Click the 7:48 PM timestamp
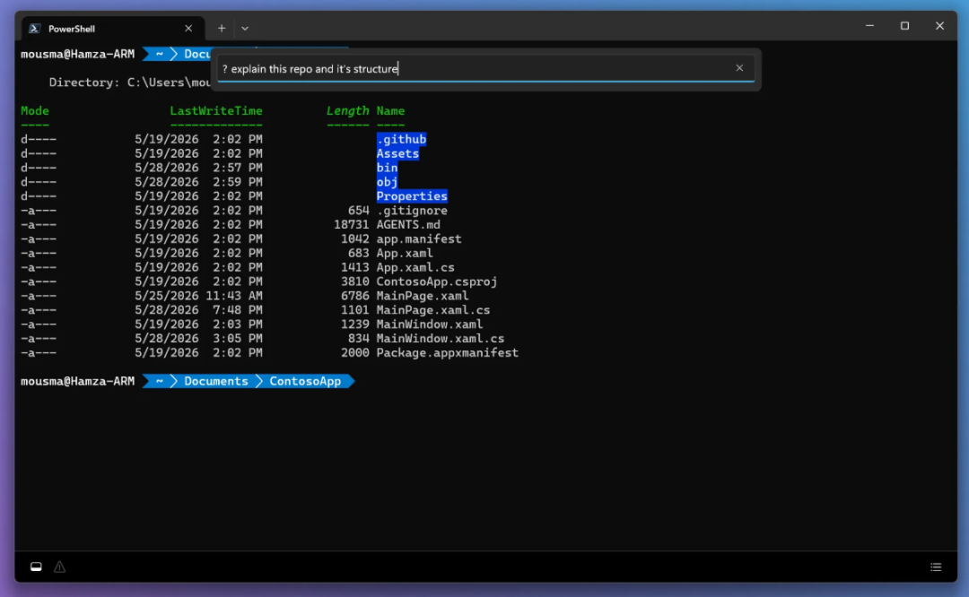This screenshot has height=597, width=969. 237,309
